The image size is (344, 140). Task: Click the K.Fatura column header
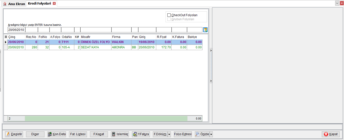(x=179, y=37)
